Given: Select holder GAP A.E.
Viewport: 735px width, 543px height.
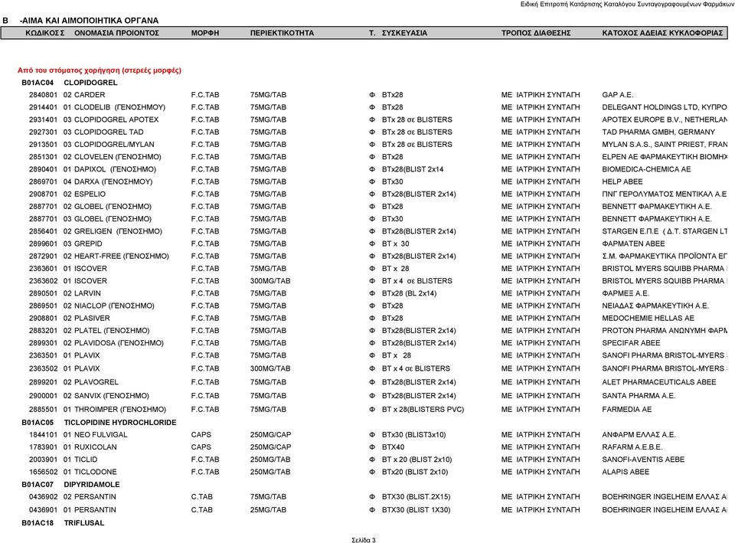Looking at the screenshot, I should click(x=617, y=95).
